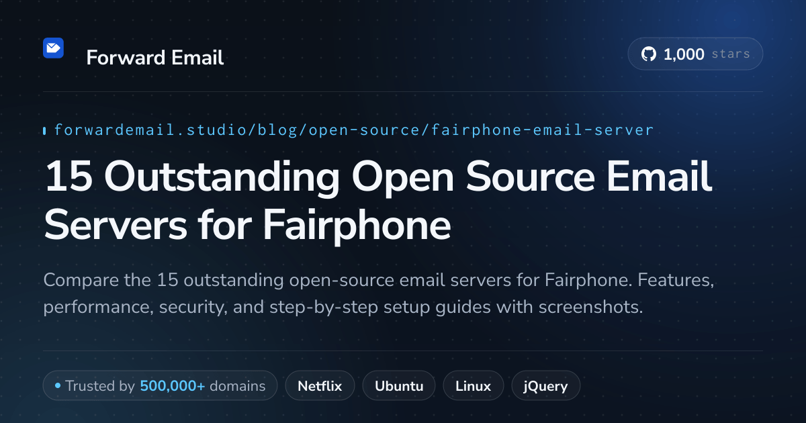The image size is (806, 423).
Task: Select the Netflix tag
Action: pyautogui.click(x=320, y=386)
